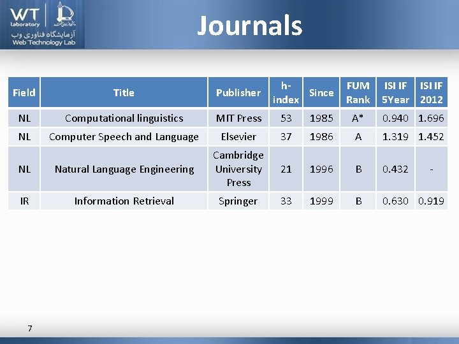
Task: Click the NL field in Computer Speech row
Action: click(24, 136)
